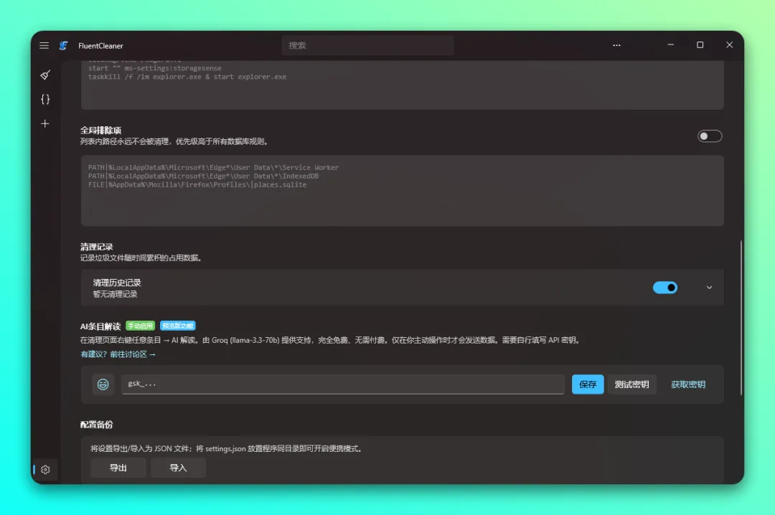Click the FluentCleaner app logo
This screenshot has height=515, width=775.
coord(63,45)
